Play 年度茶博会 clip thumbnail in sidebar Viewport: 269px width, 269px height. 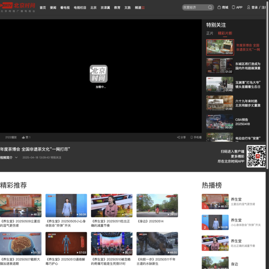(220, 47)
